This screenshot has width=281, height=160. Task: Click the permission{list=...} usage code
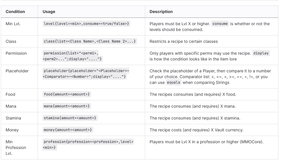coord(73,56)
